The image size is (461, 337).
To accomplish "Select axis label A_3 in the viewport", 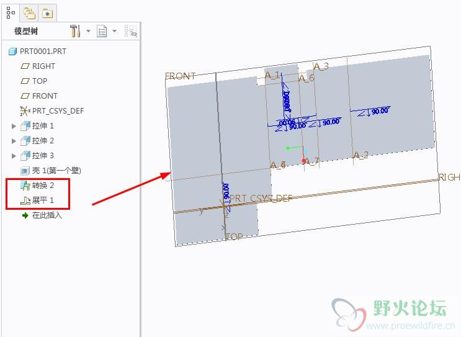I will (321, 66).
